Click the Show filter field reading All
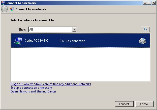Viewport: 157px width, 110px height. 52,29
